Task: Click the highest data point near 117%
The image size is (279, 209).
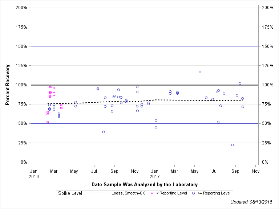Action: (x=200, y=72)
